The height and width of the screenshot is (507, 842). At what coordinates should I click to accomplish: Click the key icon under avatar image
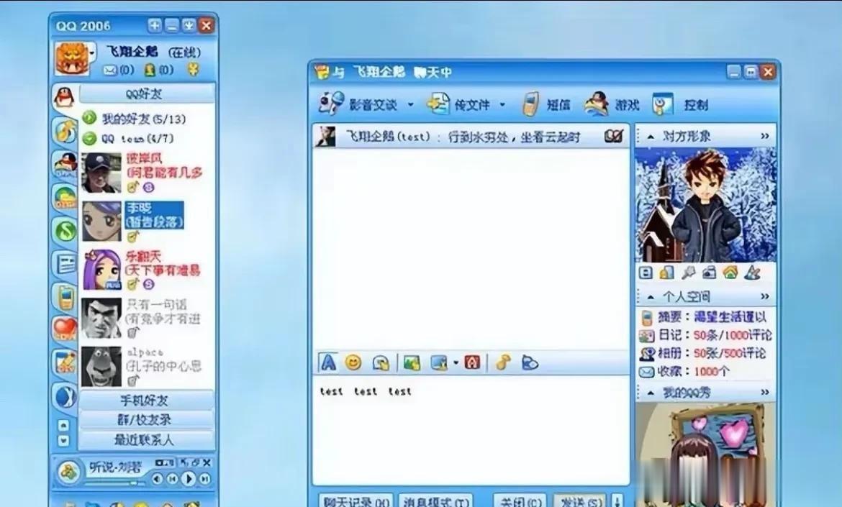coord(688,273)
